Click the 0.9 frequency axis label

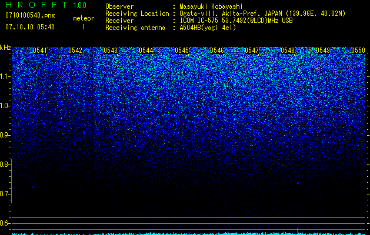5,135
